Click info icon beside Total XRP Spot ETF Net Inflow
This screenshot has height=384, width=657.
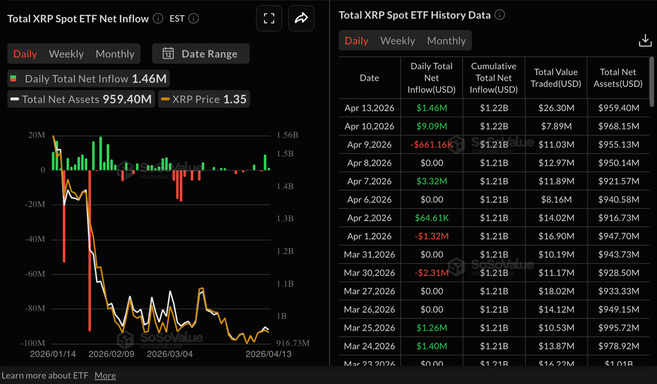click(x=158, y=18)
